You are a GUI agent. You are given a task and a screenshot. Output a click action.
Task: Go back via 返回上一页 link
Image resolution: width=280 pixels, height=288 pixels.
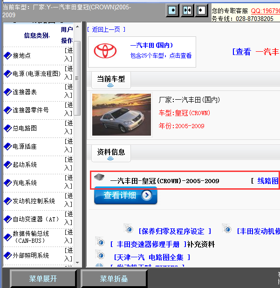tap(106, 29)
